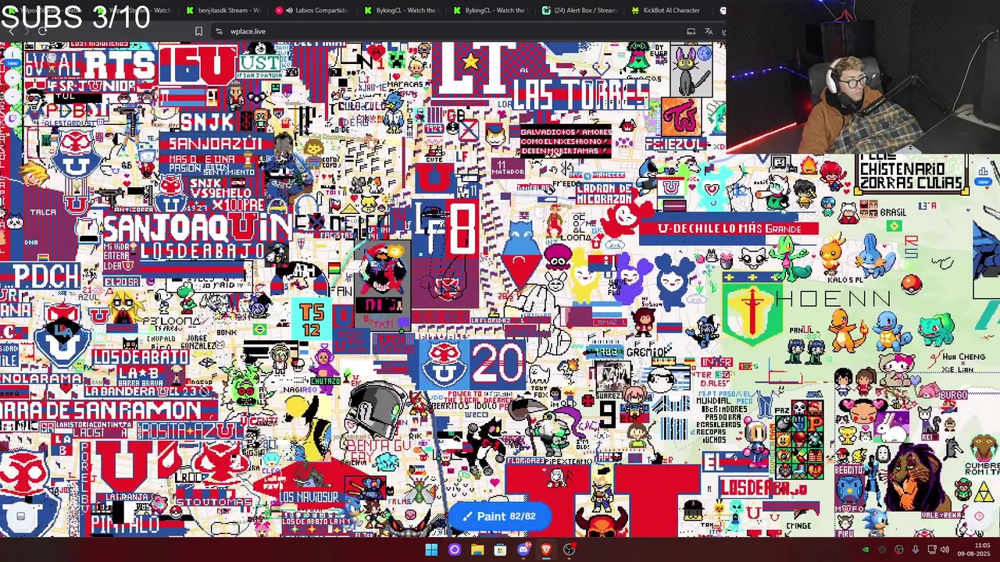The height and width of the screenshot is (562, 1000).
Task: Click the picture-in-picture icon in address bar
Action: pos(691,31)
